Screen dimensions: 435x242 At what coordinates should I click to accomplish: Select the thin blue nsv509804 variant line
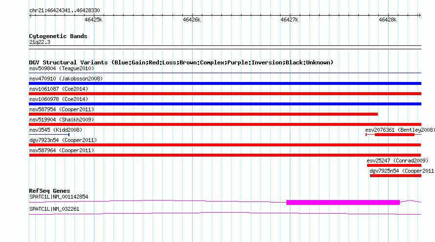[225, 73]
